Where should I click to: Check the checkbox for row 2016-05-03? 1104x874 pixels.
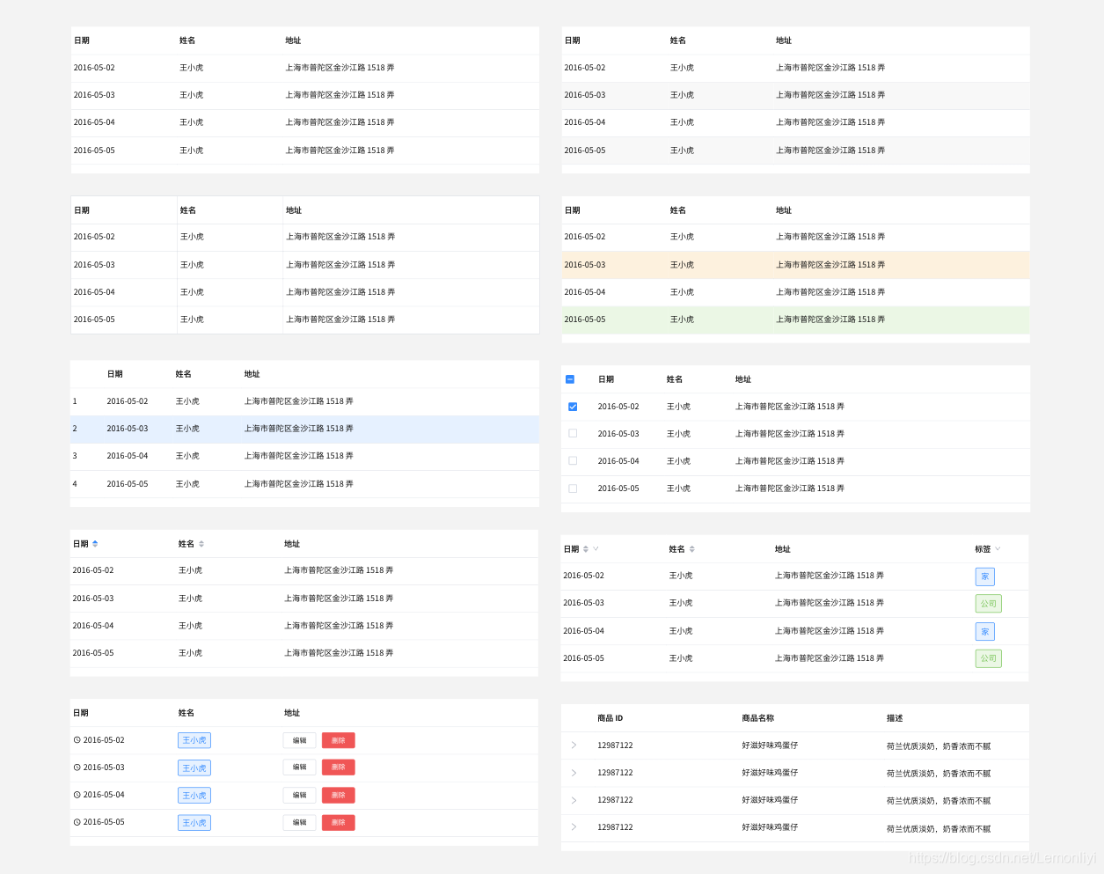click(x=573, y=434)
